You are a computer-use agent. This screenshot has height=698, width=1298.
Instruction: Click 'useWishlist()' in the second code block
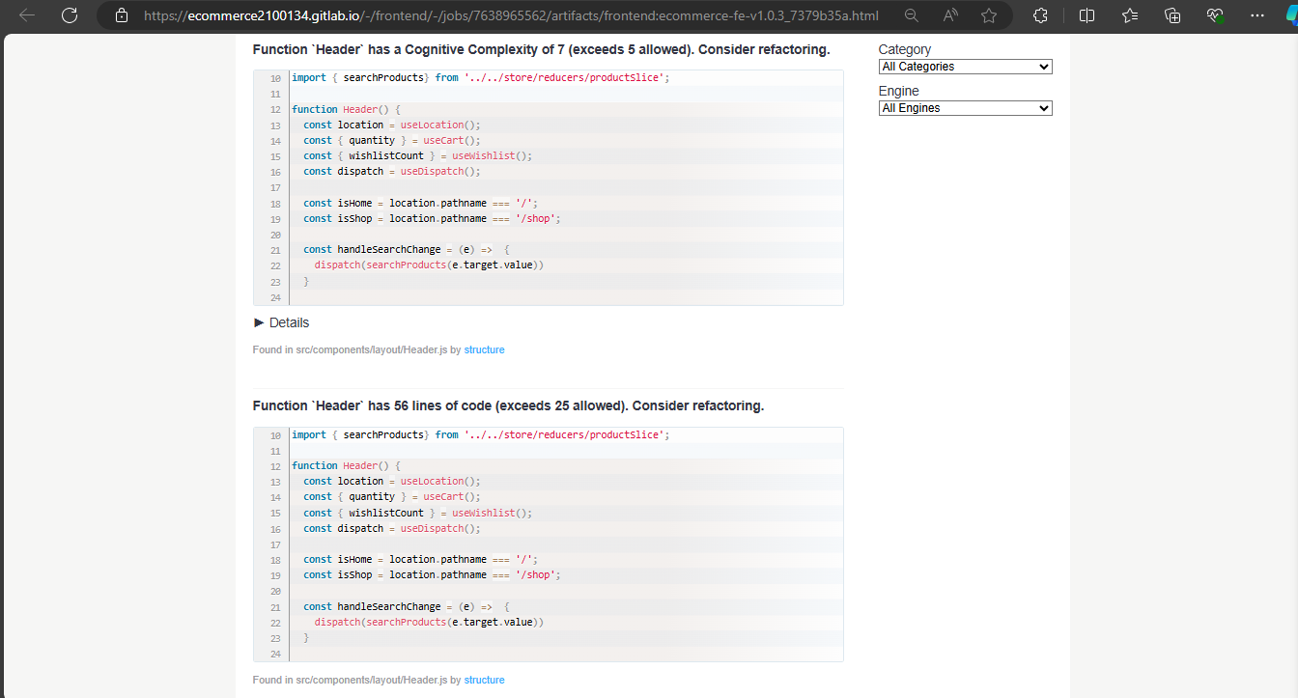click(x=492, y=513)
